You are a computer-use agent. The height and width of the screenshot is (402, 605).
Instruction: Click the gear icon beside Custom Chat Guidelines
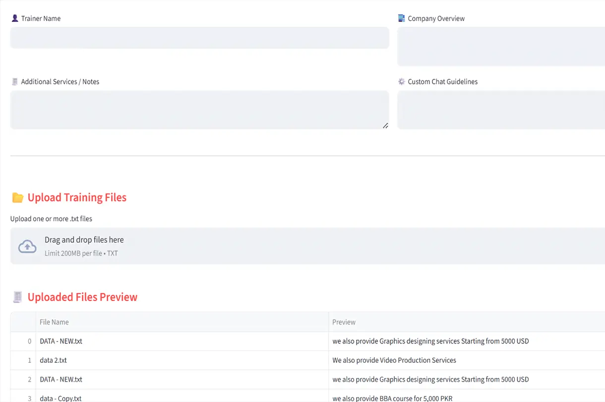coord(402,82)
